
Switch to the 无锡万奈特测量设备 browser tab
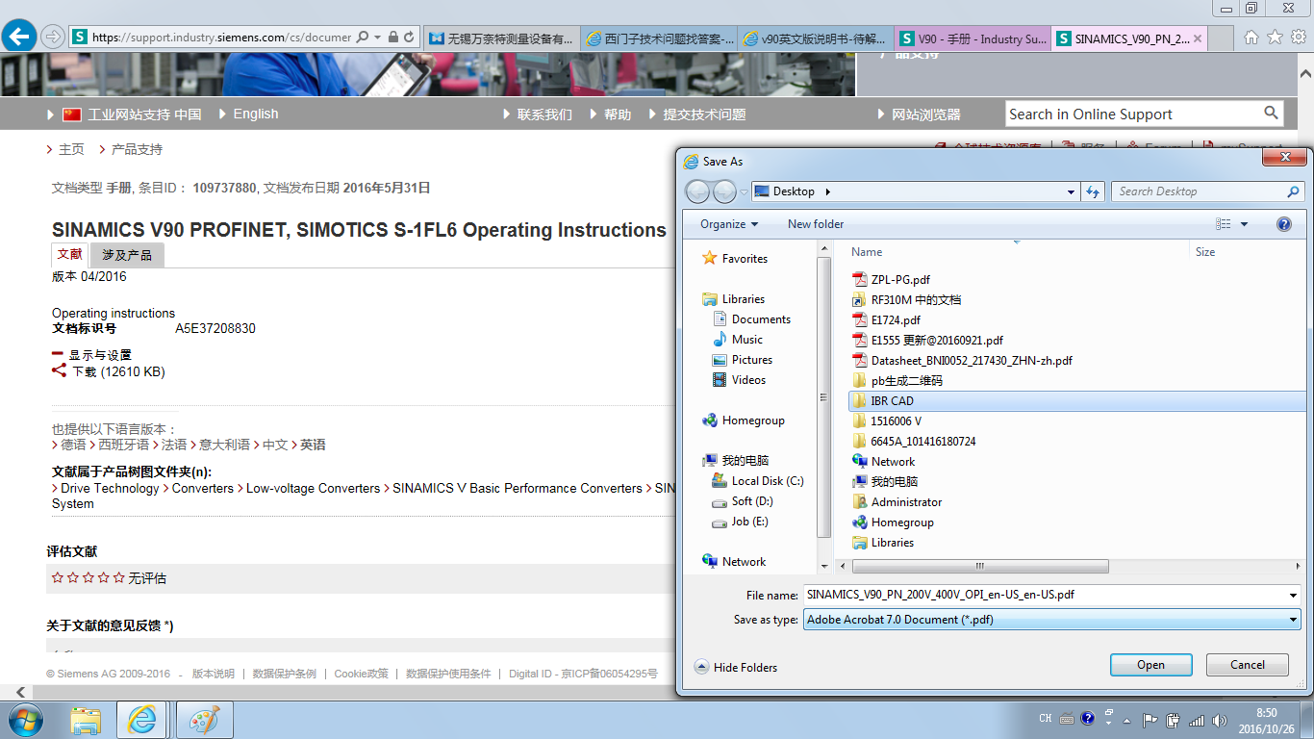pos(502,38)
